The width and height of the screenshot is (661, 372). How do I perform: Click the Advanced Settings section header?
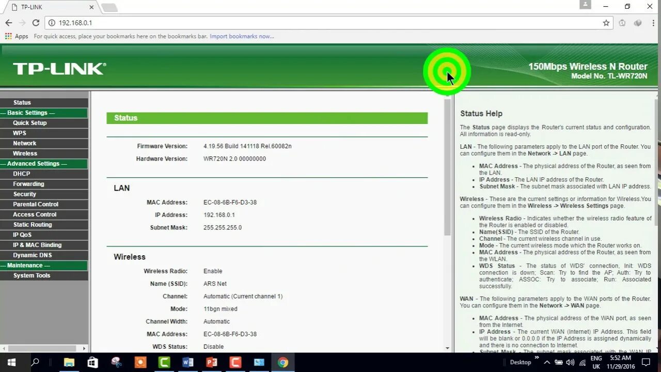[x=44, y=163]
